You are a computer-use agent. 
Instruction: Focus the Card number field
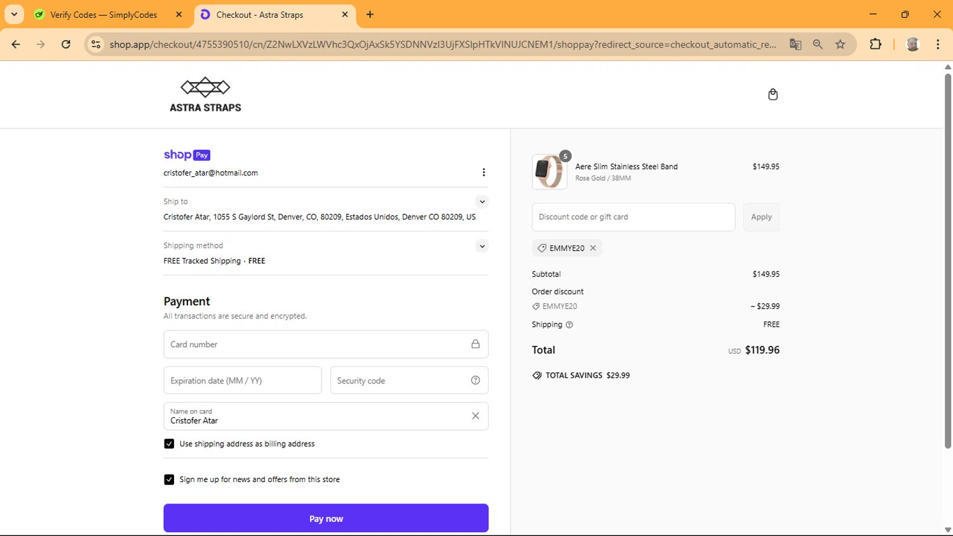pyautogui.click(x=326, y=344)
